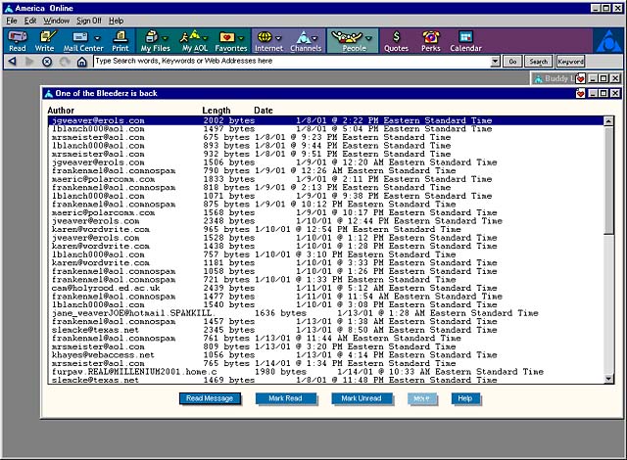627x460 pixels.
Task: Click the message list scroll down arrow
Action: [608, 379]
